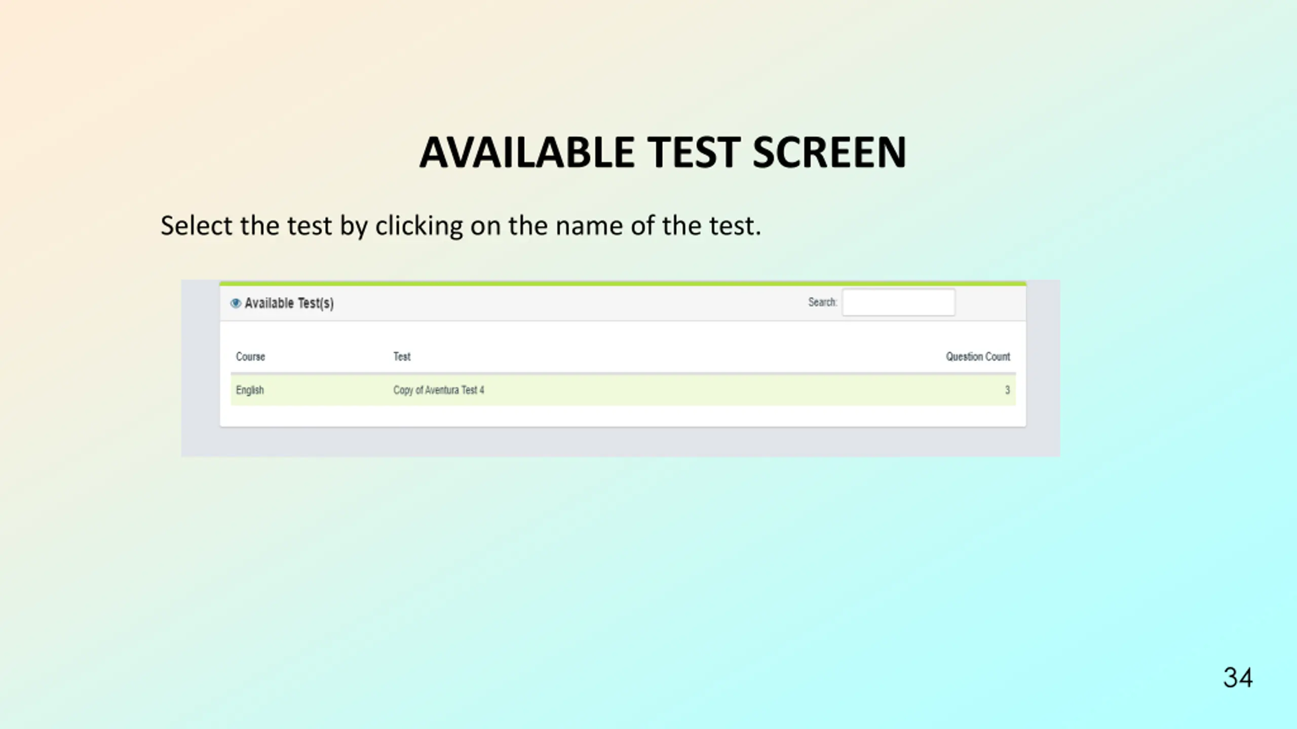This screenshot has height=729, width=1297.
Task: Click the instruction sentence about selecting the test
Action: coord(461,226)
